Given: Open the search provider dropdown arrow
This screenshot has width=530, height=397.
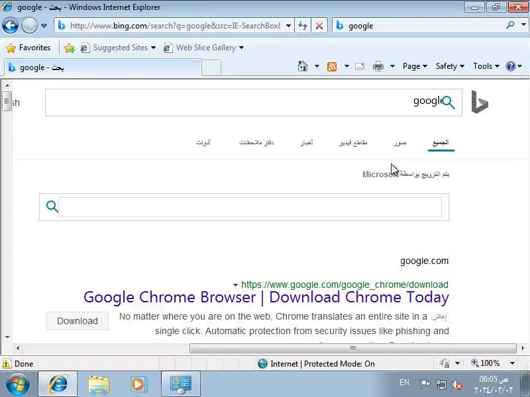Looking at the screenshot, I should (x=523, y=25).
